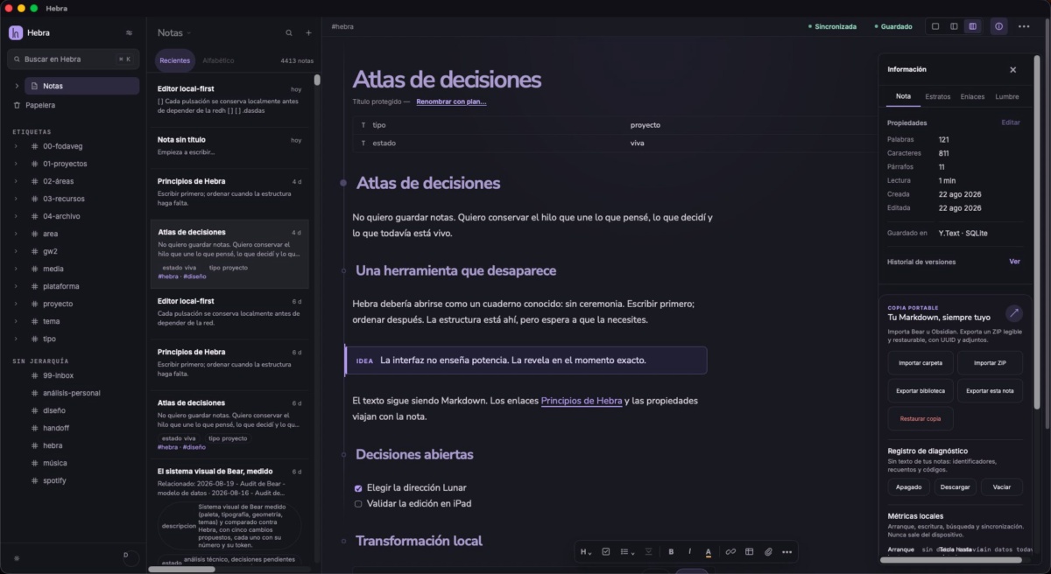
Task: Toggle the note information panel icon
Action: 998,26
